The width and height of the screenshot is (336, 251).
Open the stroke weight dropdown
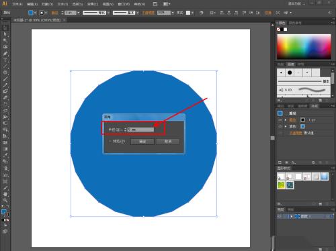(78, 13)
